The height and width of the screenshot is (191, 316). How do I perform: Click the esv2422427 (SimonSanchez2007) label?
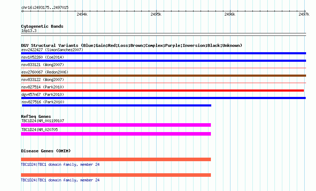pos(52,50)
